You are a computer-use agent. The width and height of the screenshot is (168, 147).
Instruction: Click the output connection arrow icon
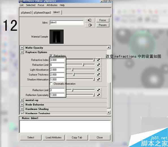pos(90,25)
